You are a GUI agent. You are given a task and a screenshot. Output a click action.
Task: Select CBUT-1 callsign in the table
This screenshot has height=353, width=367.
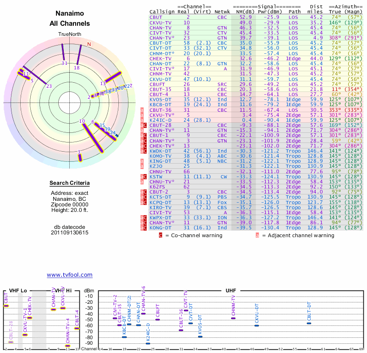pos(159,135)
